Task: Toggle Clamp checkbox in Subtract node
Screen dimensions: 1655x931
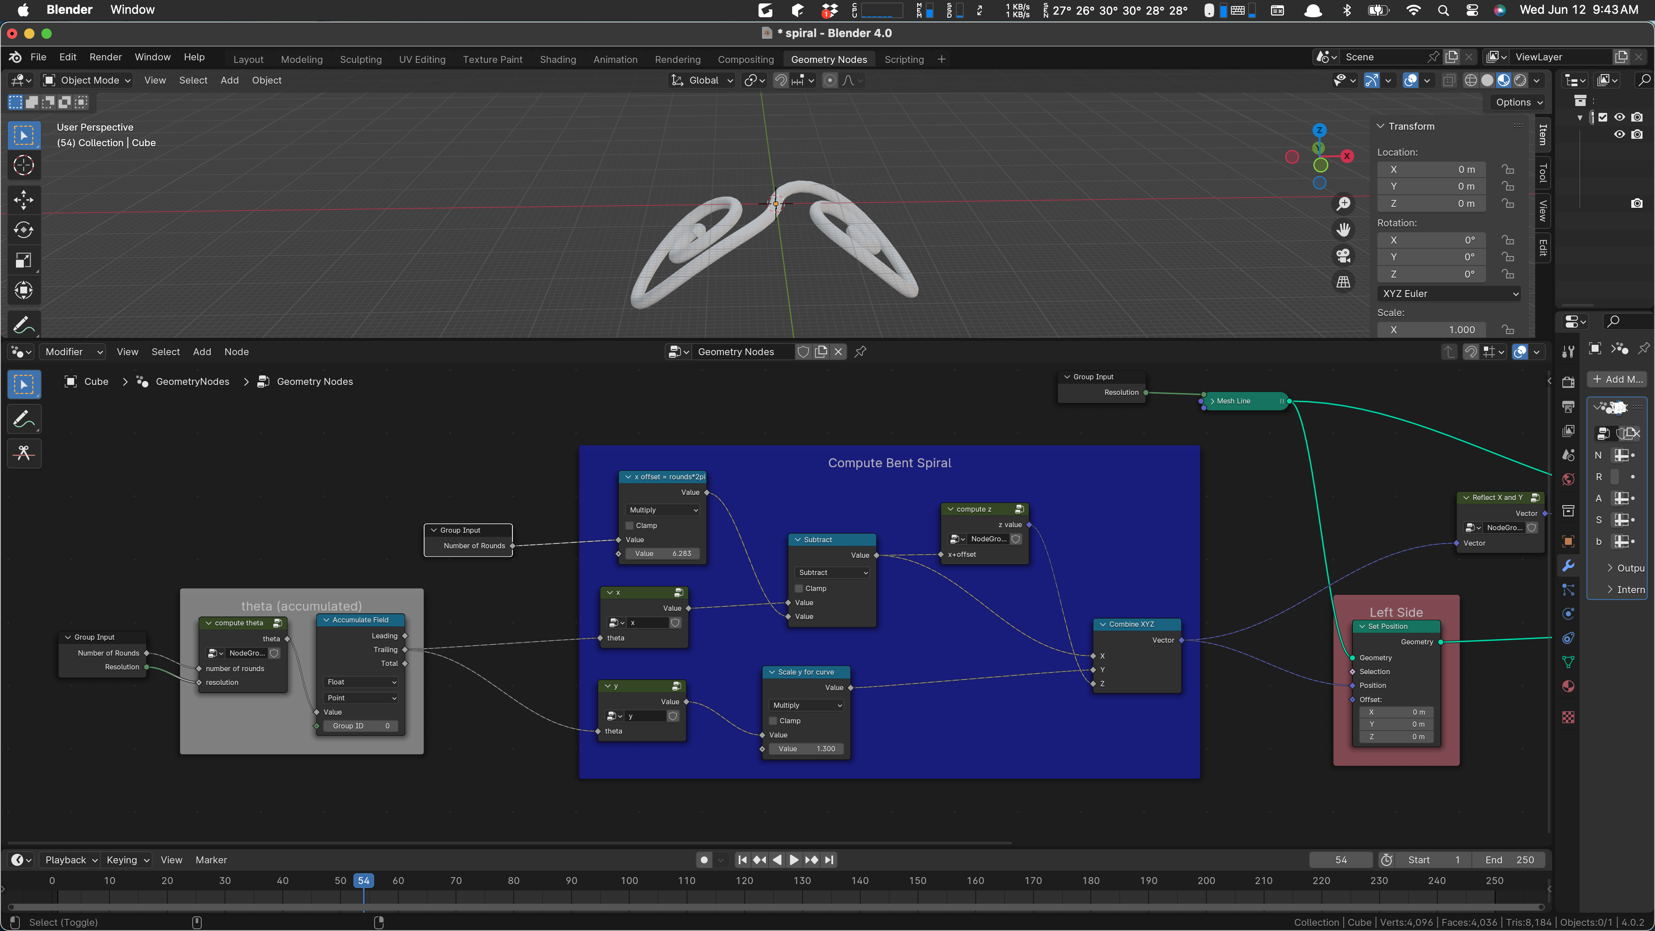Action: (x=799, y=588)
